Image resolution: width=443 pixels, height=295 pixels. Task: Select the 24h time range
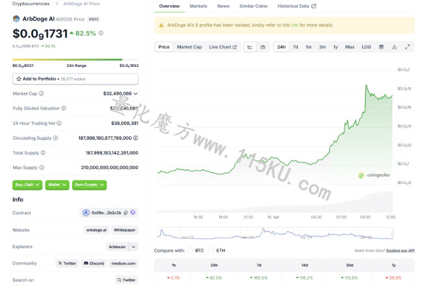pyautogui.click(x=281, y=47)
